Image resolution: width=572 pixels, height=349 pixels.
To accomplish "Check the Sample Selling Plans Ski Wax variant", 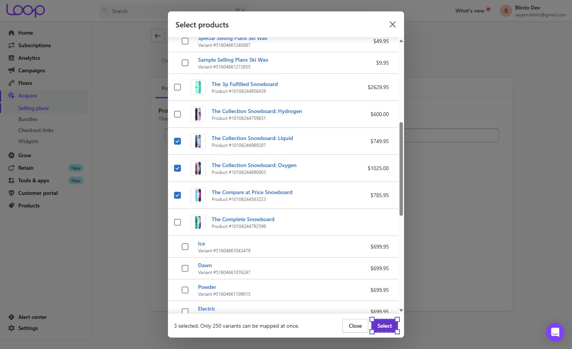I will coord(185,63).
